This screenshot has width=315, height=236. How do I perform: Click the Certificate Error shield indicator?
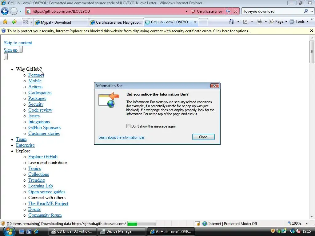point(207,11)
